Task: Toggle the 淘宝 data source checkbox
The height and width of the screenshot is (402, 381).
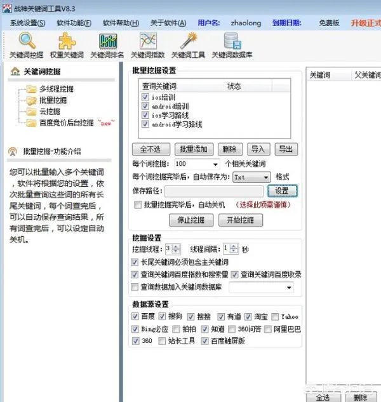Action: tap(248, 317)
